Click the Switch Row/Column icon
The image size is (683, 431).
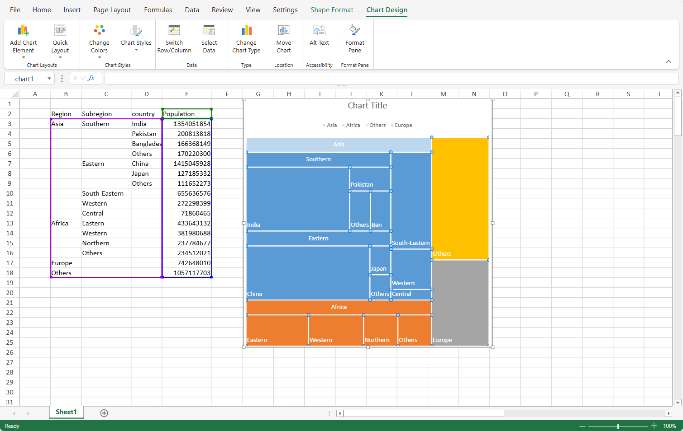pos(174,31)
